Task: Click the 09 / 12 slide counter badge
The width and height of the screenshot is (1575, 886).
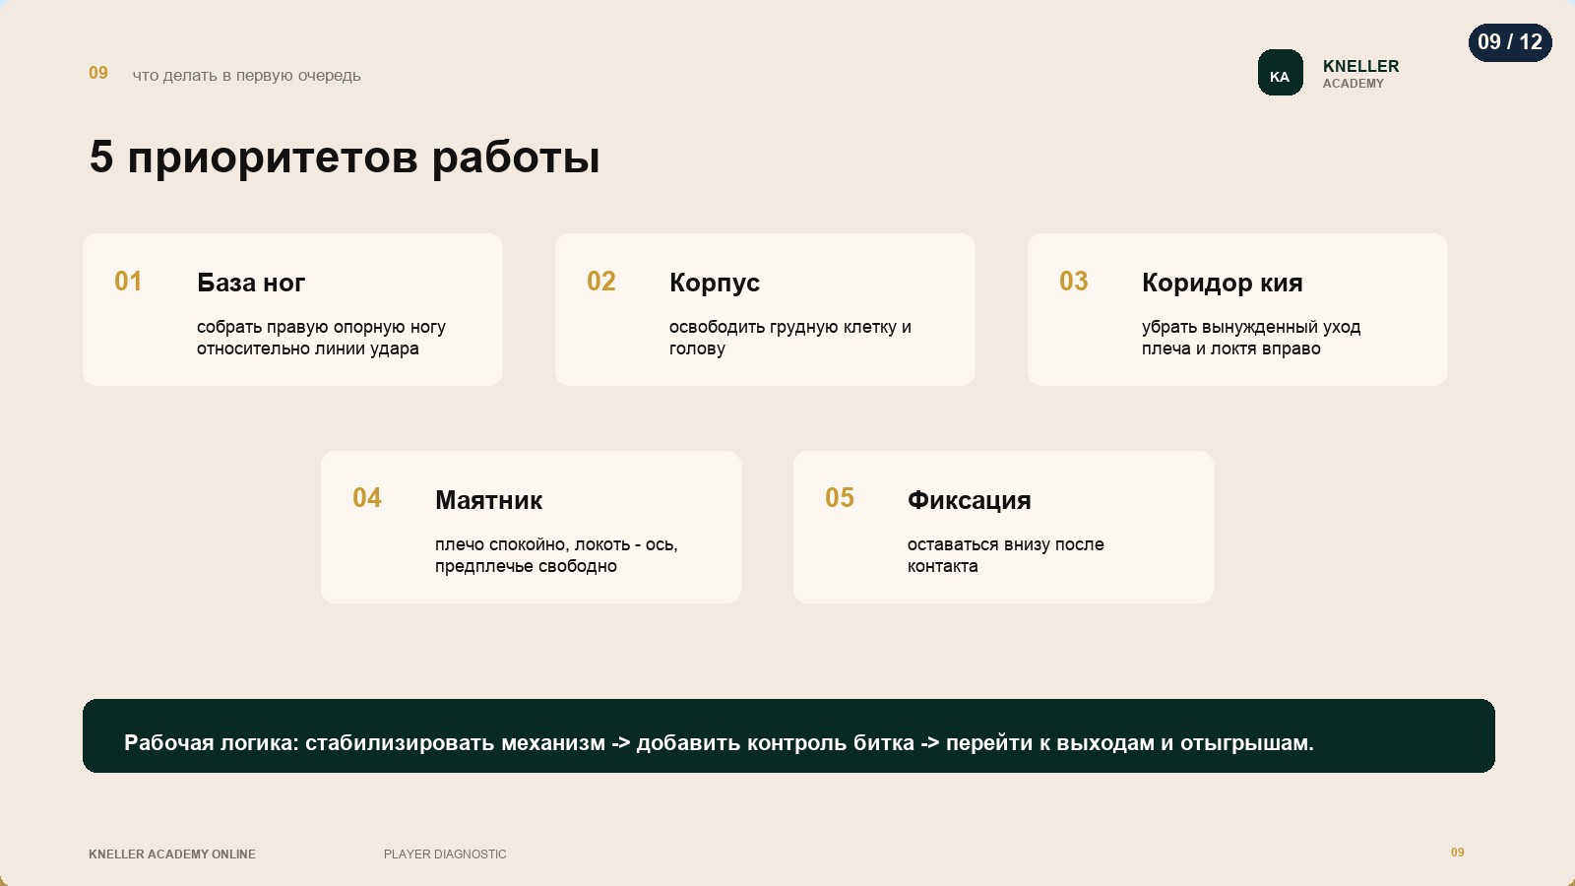Action: (1510, 42)
